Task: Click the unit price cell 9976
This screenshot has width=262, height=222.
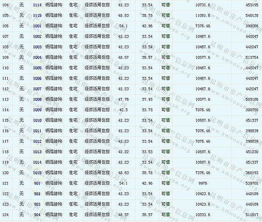Action: pyautogui.click(x=203, y=183)
